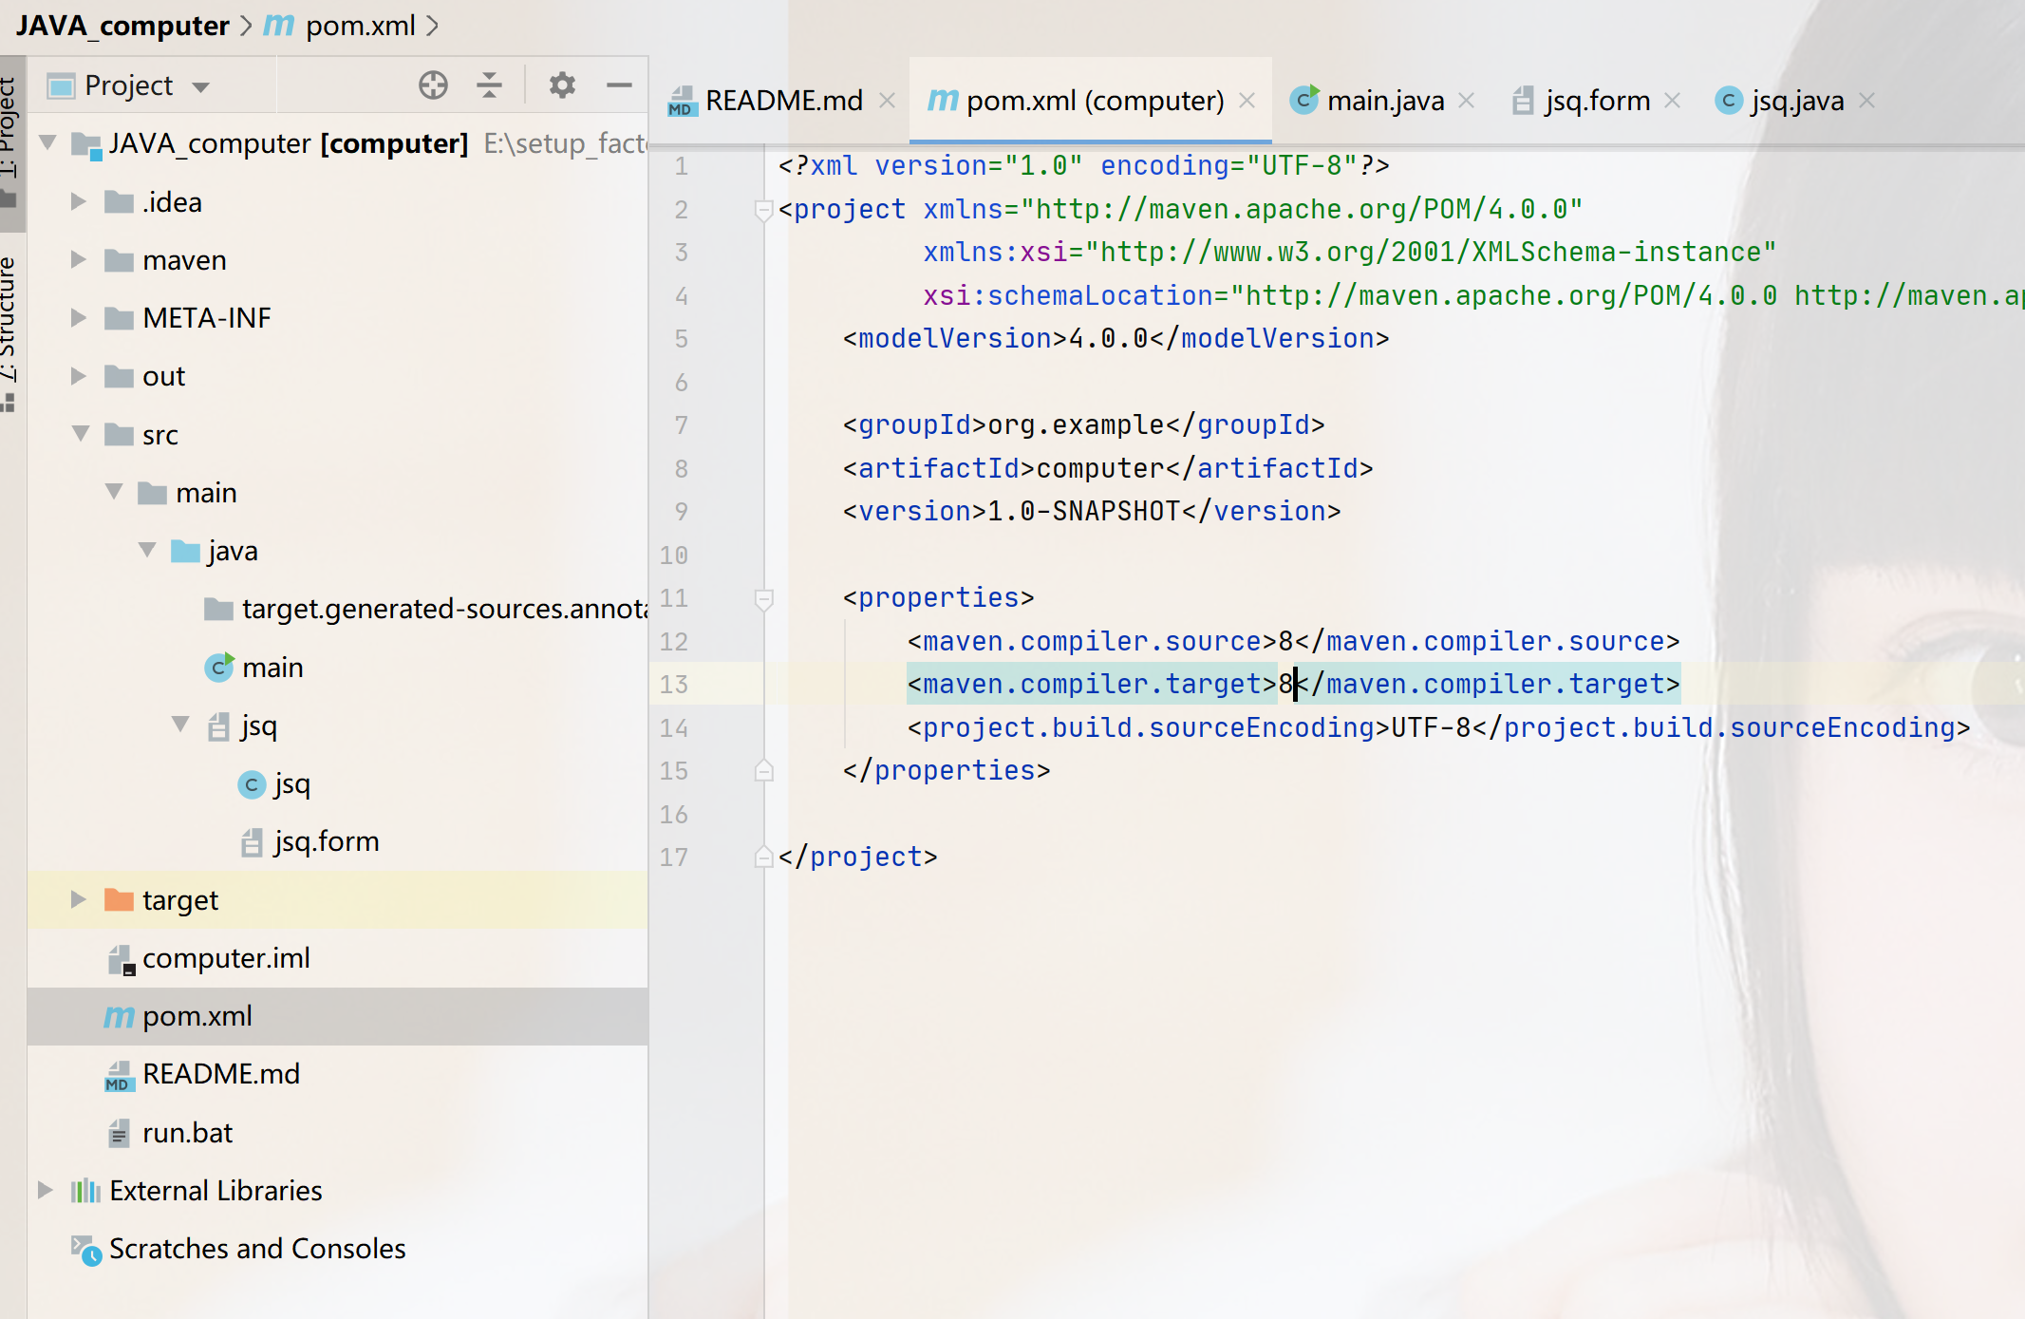Click JAVA_computer in the breadcrumb path

click(122, 26)
